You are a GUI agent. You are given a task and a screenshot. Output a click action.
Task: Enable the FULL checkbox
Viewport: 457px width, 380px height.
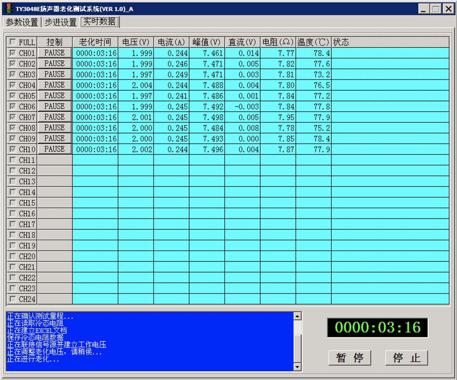(x=13, y=42)
